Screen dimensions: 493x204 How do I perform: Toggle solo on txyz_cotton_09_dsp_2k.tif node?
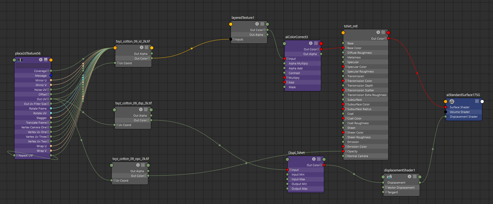pos(141,109)
